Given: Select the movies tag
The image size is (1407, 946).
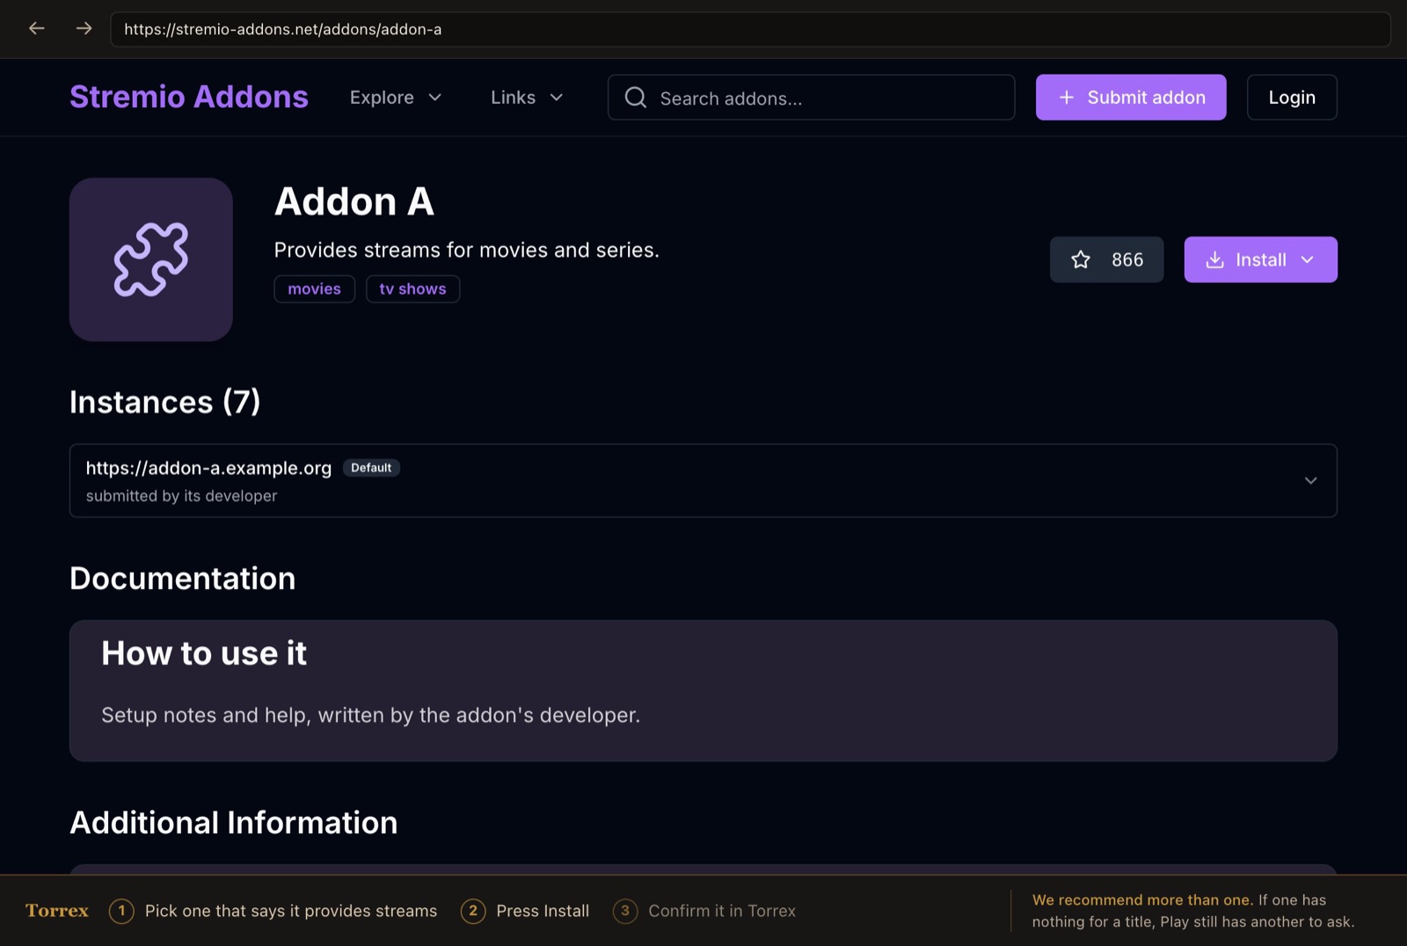Looking at the screenshot, I should pos(314,288).
